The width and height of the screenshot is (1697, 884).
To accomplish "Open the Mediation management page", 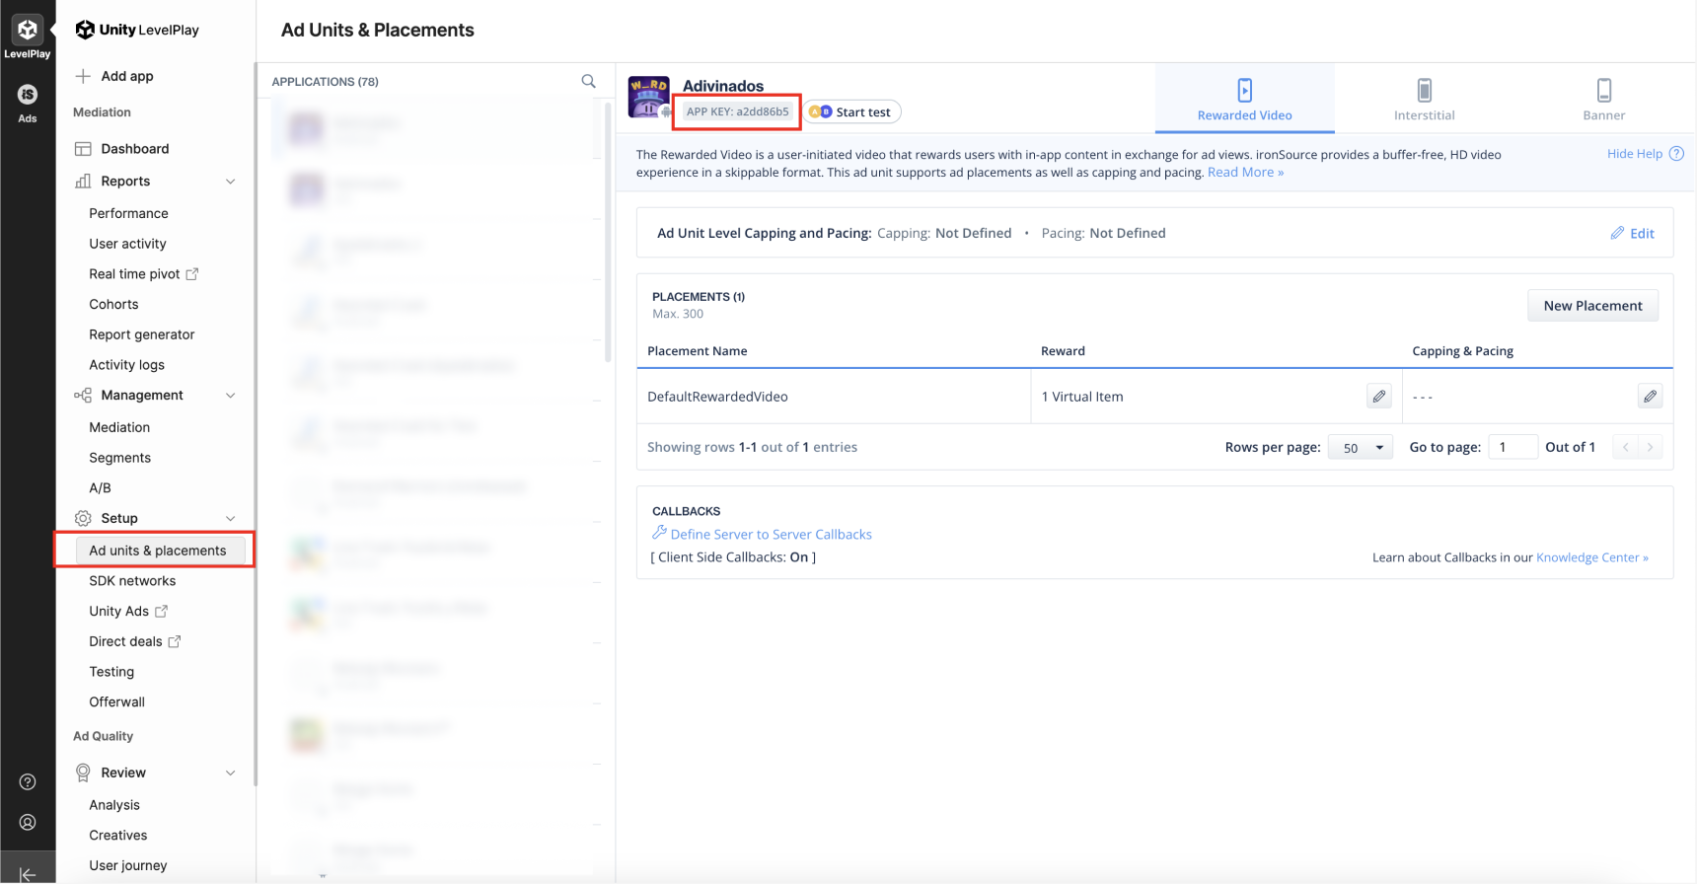I will point(119,427).
